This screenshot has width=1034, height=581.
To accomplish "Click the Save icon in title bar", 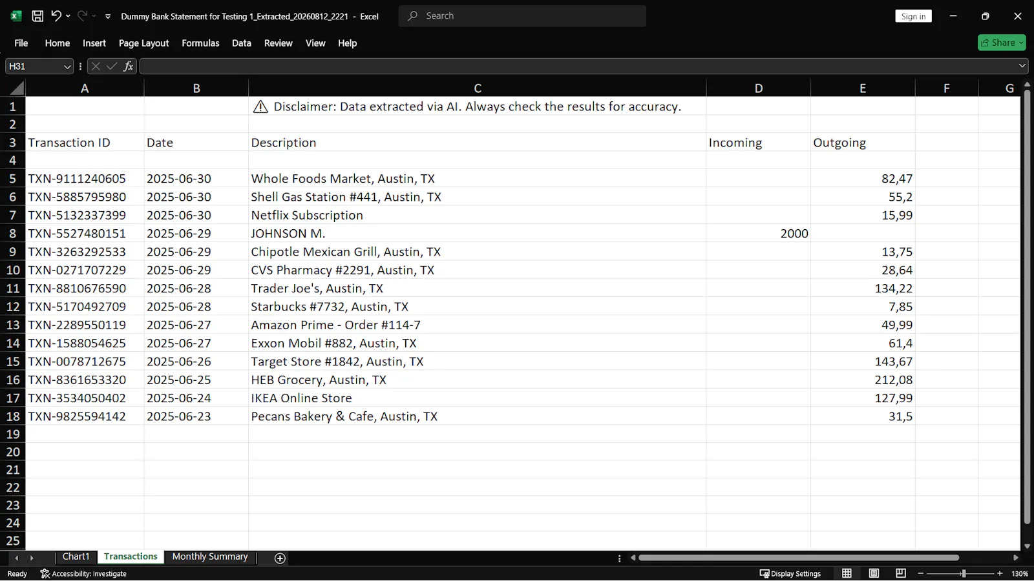I will click(37, 16).
